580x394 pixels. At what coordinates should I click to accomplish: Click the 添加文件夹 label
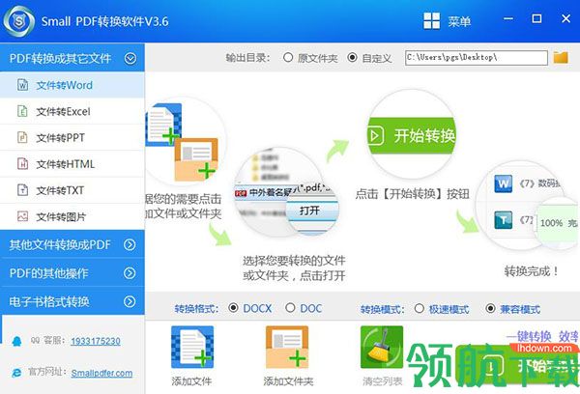(x=288, y=381)
